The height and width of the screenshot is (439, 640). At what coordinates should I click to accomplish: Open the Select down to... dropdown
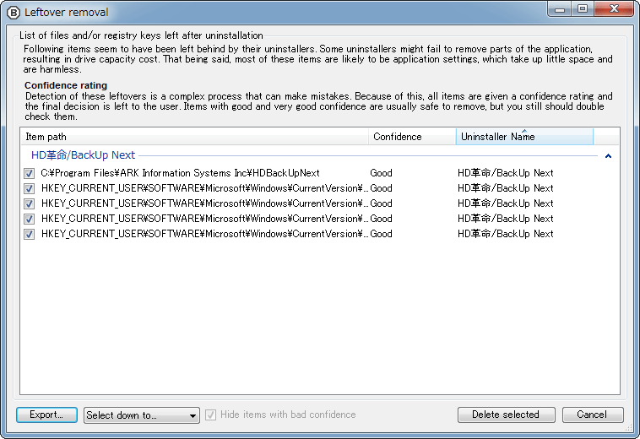tap(142, 415)
